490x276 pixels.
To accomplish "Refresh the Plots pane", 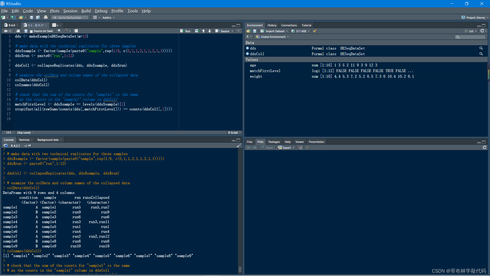I will click(x=484, y=147).
